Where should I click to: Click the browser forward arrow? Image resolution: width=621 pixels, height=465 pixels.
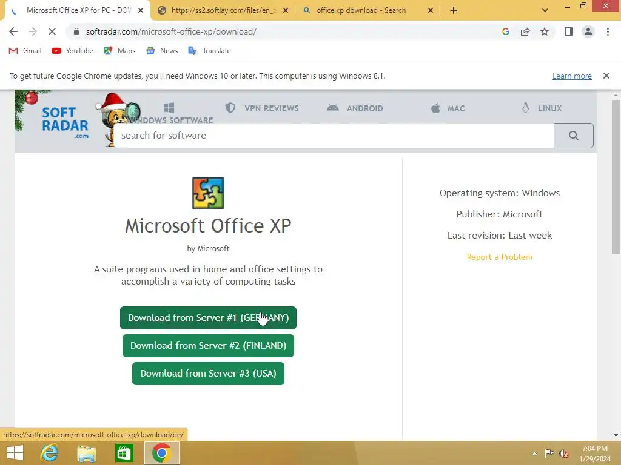pyautogui.click(x=33, y=31)
